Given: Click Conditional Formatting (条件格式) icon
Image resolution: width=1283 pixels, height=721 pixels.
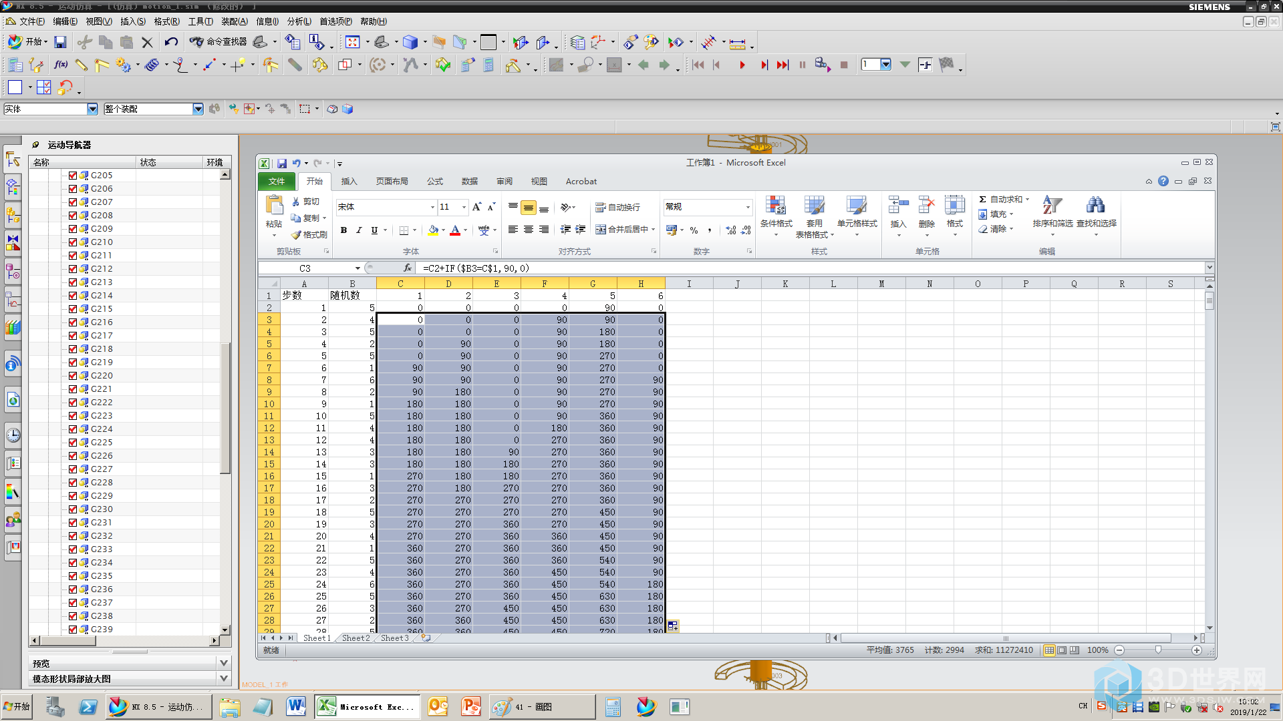Looking at the screenshot, I should click(776, 206).
